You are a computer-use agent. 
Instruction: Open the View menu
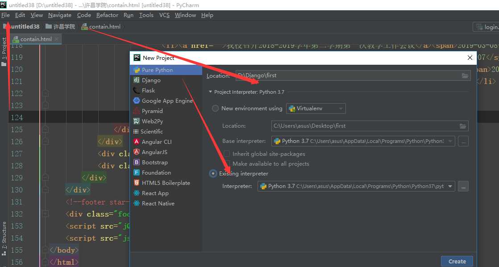pyautogui.click(x=37, y=15)
